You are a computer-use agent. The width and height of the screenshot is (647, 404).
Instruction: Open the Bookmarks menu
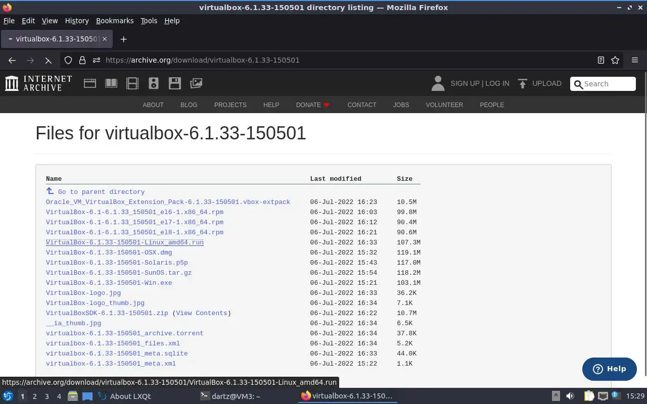pyautogui.click(x=115, y=21)
